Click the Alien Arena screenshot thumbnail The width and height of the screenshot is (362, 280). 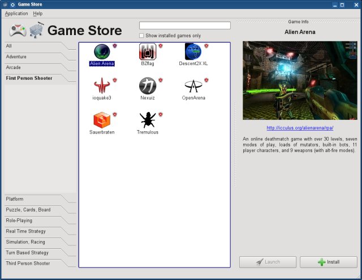click(300, 80)
